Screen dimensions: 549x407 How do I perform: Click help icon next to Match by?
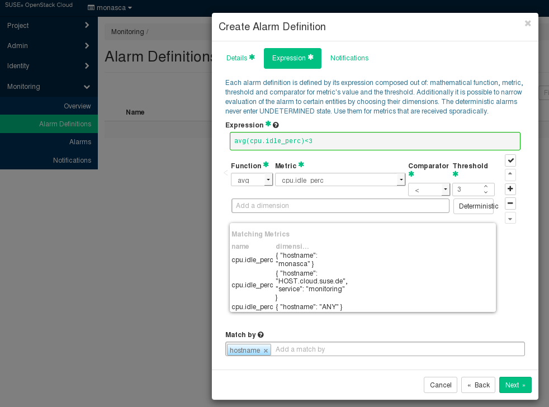[261, 335]
